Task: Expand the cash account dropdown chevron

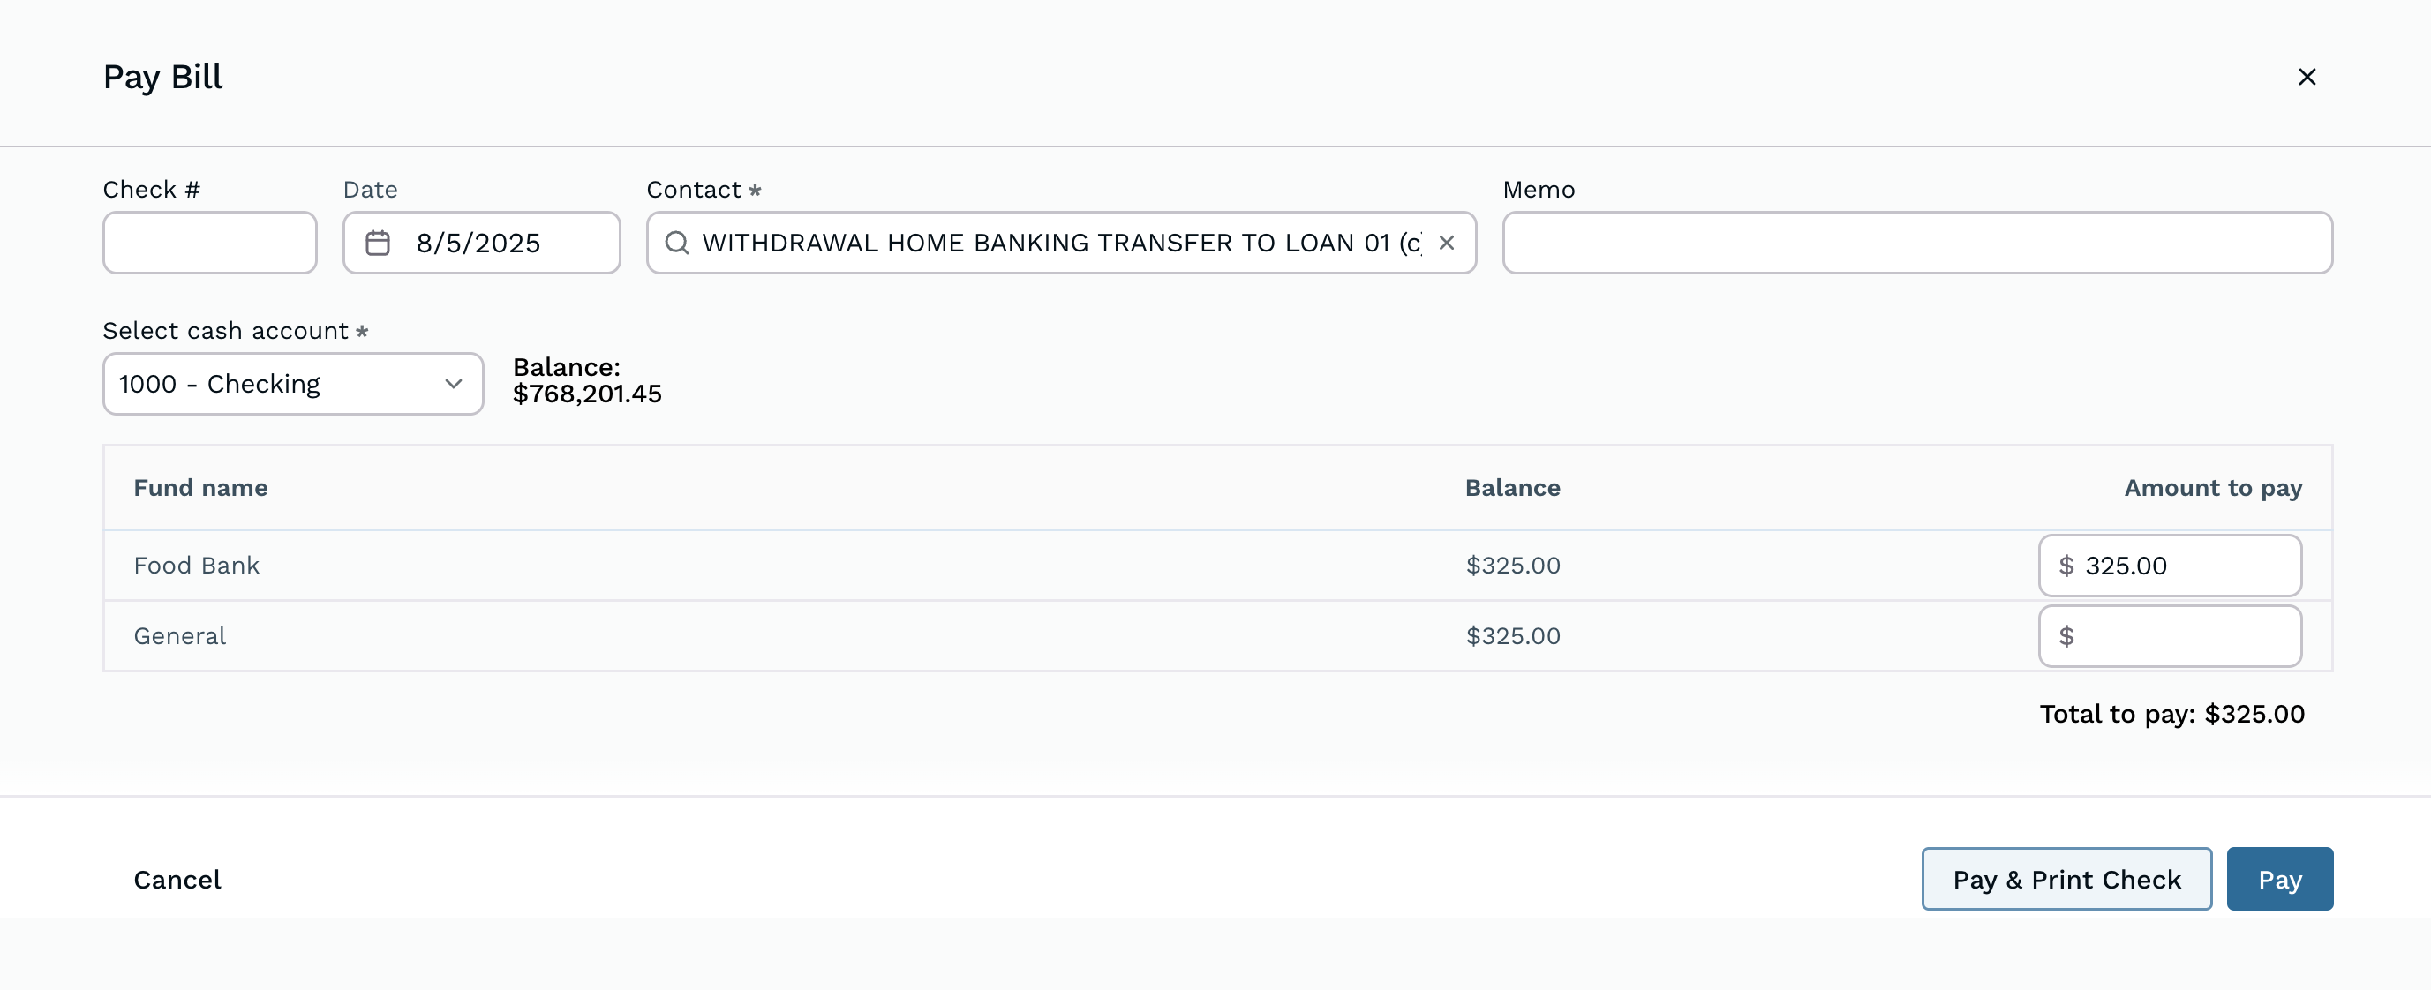Action: tap(453, 384)
